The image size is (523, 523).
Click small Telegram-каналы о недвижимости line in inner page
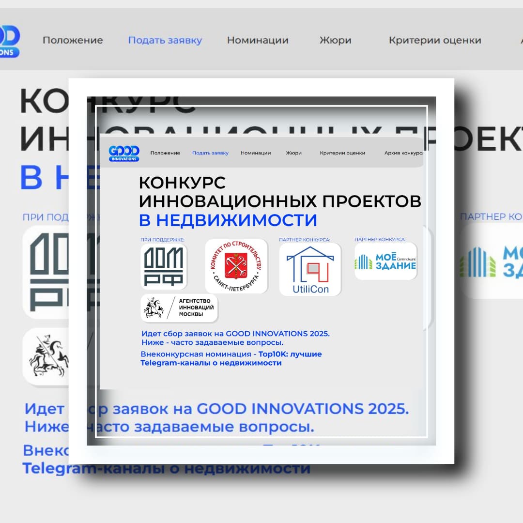pyautogui.click(x=211, y=363)
